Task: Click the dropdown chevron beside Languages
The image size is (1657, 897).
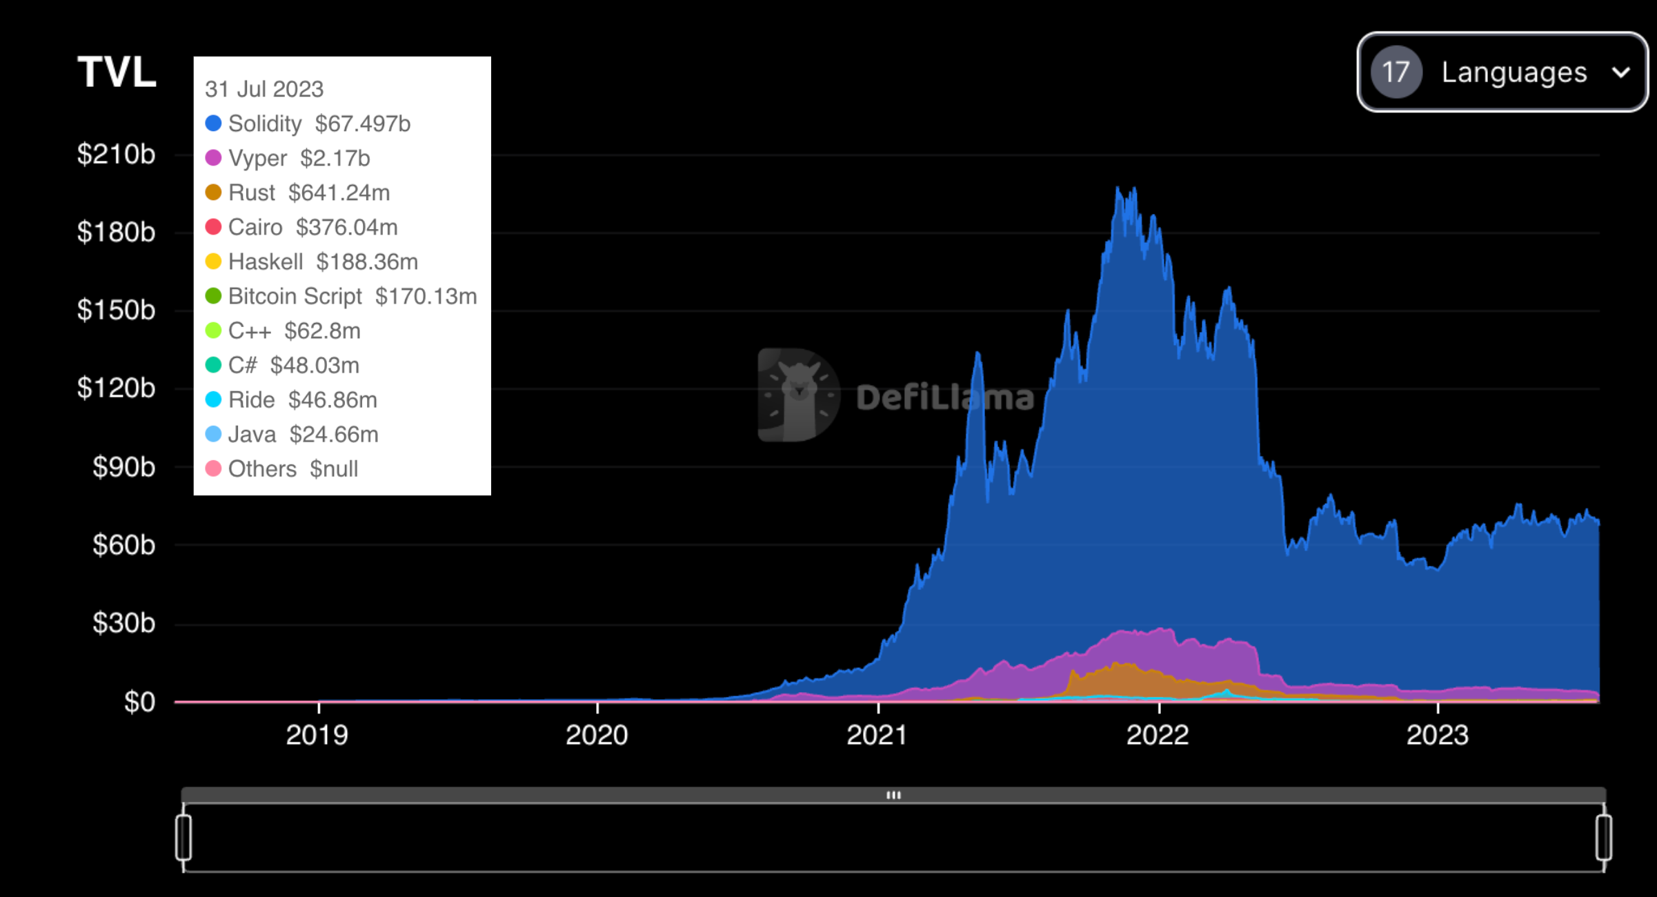Action: pyautogui.click(x=1621, y=72)
